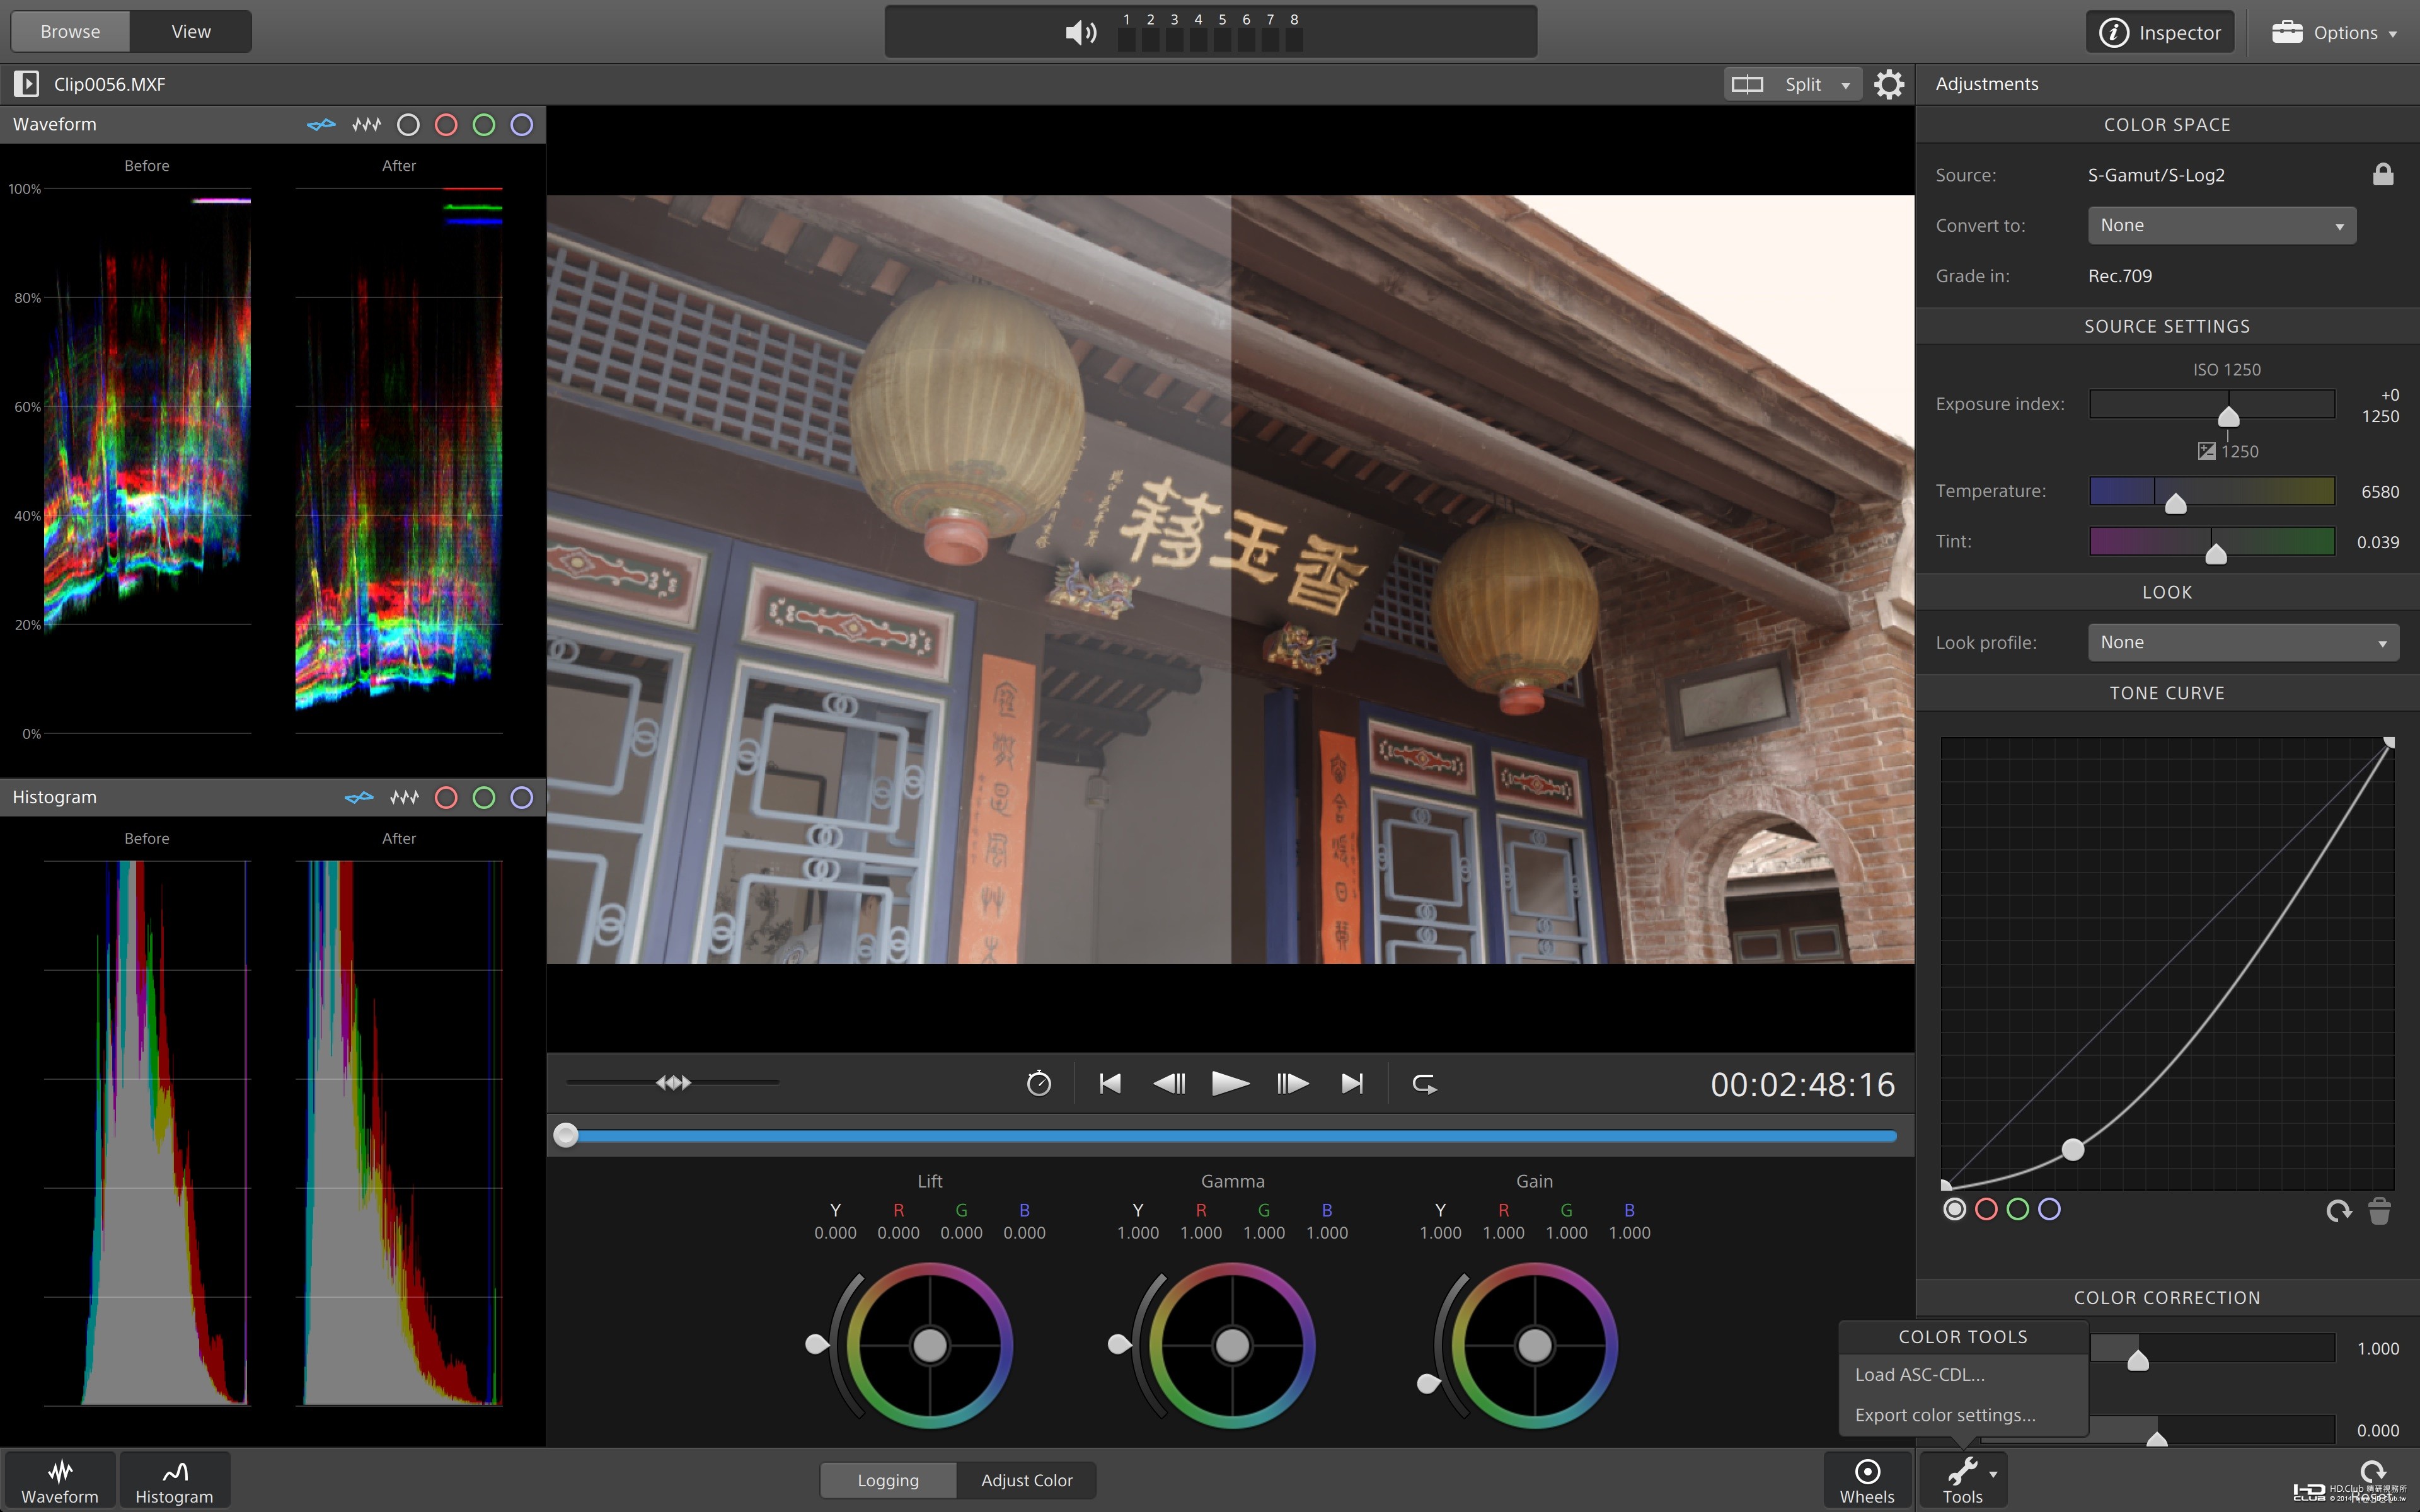Choose Export color settings

tap(1945, 1415)
